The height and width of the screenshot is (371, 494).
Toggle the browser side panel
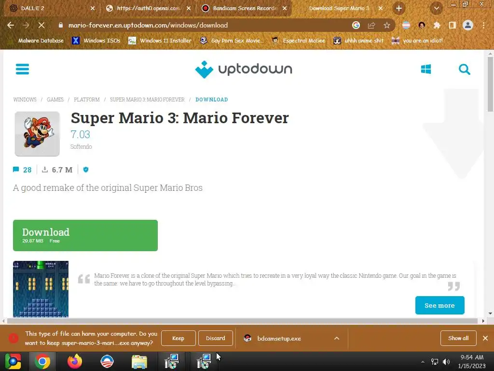pyautogui.click(x=453, y=25)
